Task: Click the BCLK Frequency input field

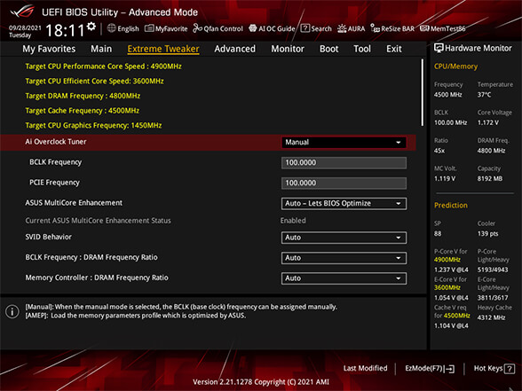Action: [344, 163]
